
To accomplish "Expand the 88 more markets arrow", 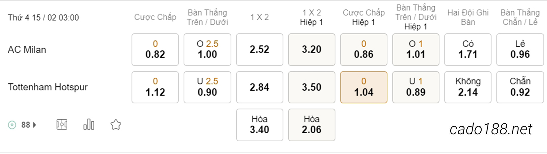I will point(34,125).
